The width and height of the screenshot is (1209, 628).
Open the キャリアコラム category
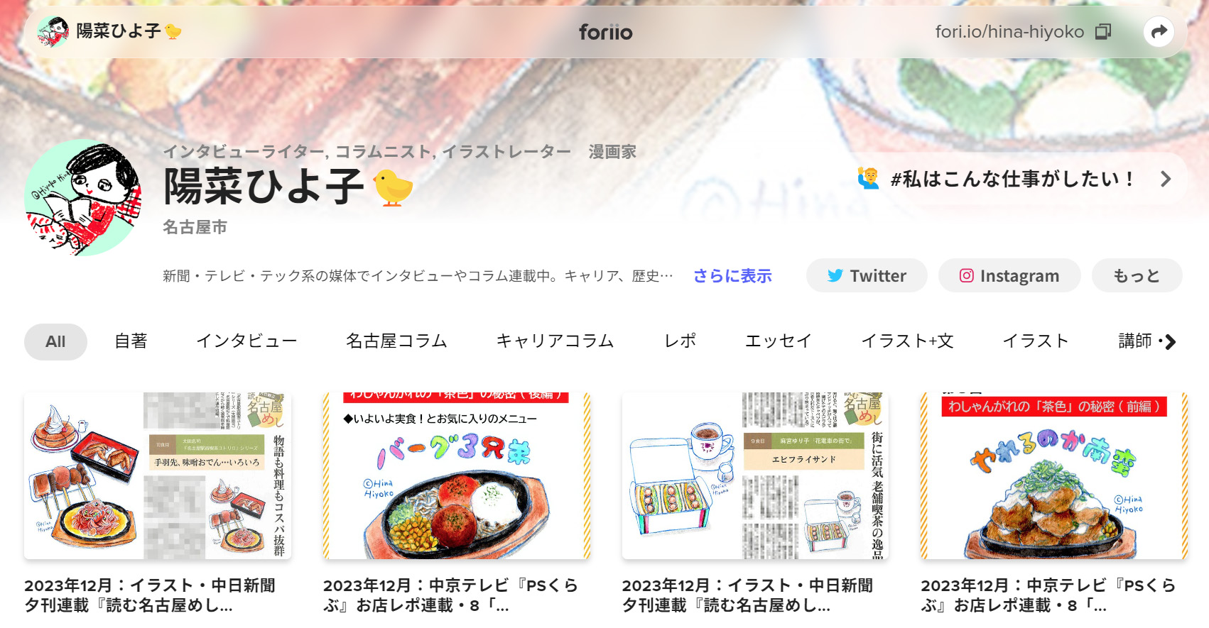[555, 341]
